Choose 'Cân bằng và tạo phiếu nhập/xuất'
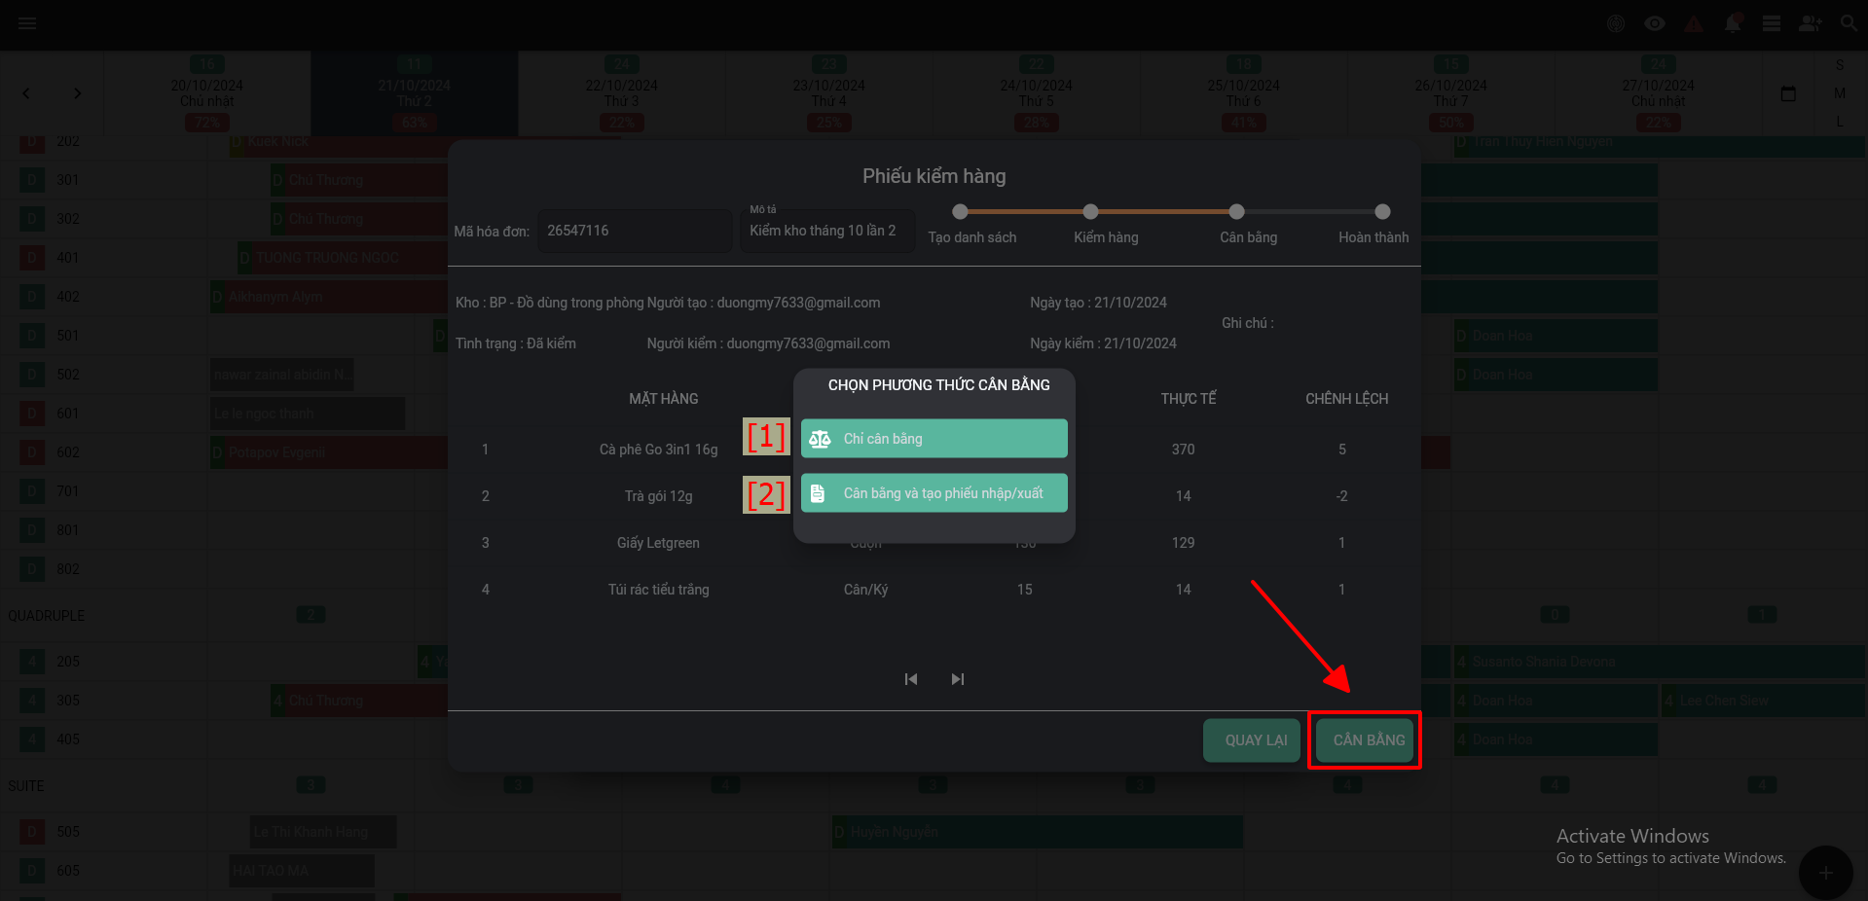The image size is (1868, 901). pyautogui.click(x=934, y=493)
